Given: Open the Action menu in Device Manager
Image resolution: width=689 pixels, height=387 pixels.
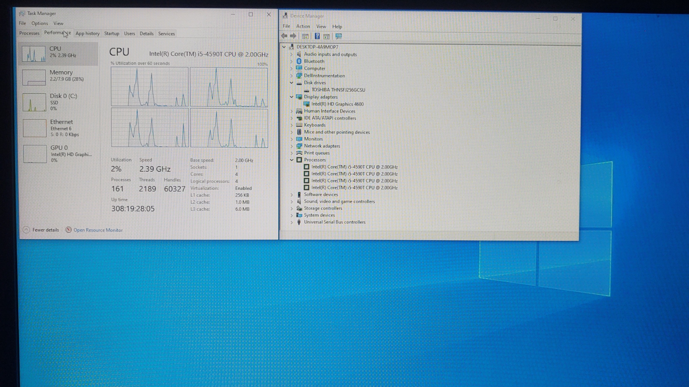Looking at the screenshot, I should 303,26.
